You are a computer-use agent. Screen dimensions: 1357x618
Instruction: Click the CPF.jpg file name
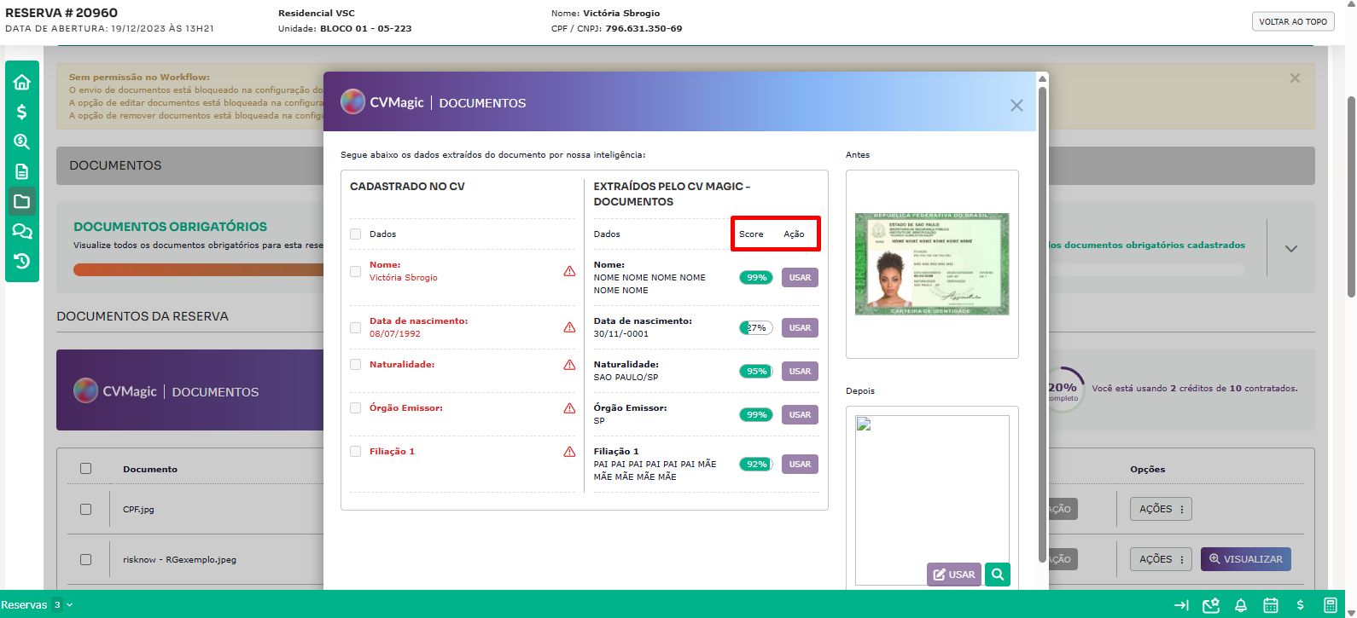pyautogui.click(x=138, y=510)
